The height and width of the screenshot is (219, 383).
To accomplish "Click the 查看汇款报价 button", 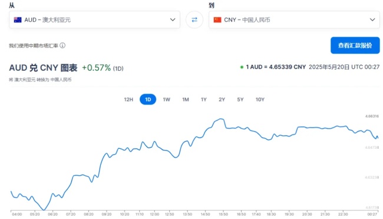I will point(355,45).
